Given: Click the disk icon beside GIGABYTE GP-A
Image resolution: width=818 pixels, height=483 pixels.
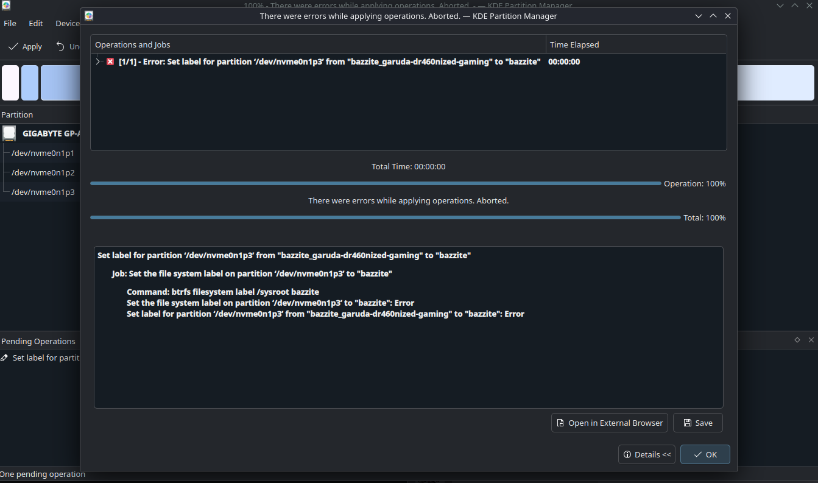Looking at the screenshot, I should point(8,133).
